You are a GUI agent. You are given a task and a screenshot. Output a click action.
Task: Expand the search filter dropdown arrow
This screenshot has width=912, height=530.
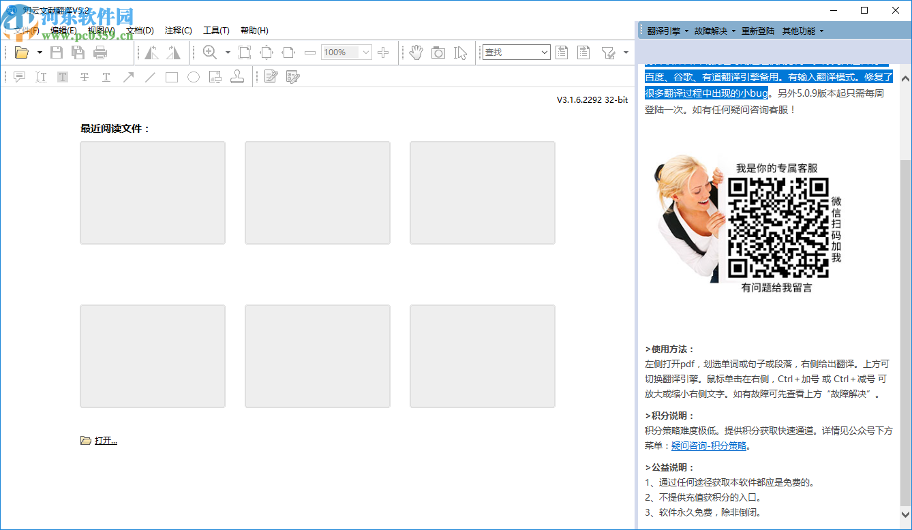click(626, 52)
